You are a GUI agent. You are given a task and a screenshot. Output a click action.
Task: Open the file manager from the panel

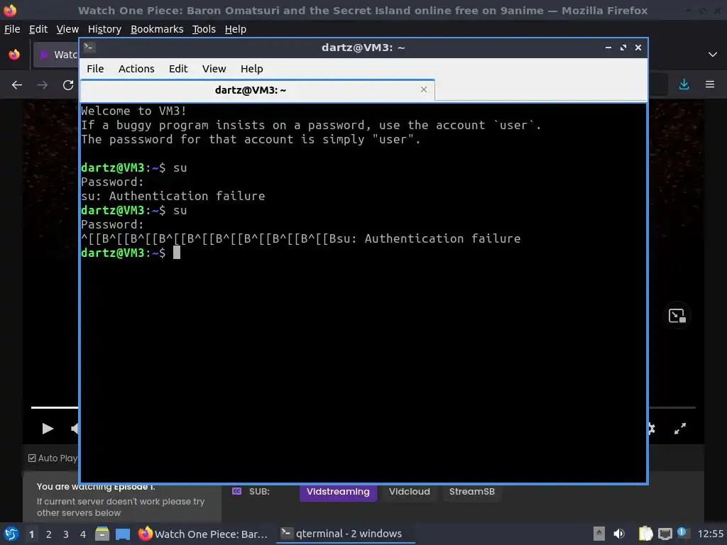(x=102, y=534)
